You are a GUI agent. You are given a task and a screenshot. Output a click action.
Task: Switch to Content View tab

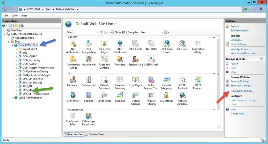coord(94,134)
